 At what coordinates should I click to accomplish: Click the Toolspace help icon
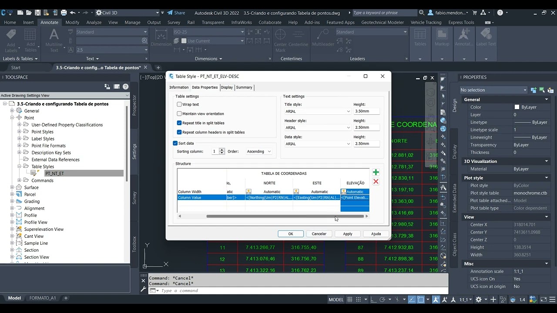pyautogui.click(x=125, y=87)
